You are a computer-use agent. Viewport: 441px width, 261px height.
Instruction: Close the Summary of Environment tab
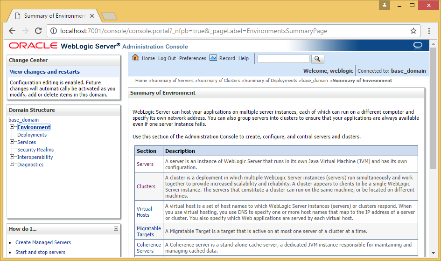pos(91,16)
